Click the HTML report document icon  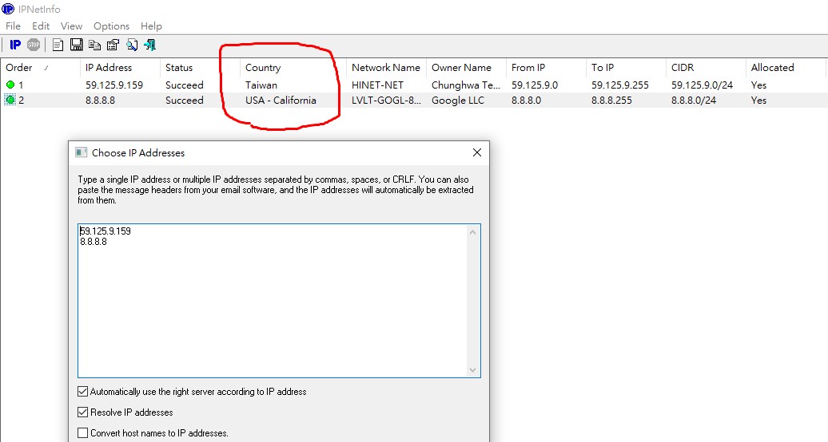tap(58, 45)
